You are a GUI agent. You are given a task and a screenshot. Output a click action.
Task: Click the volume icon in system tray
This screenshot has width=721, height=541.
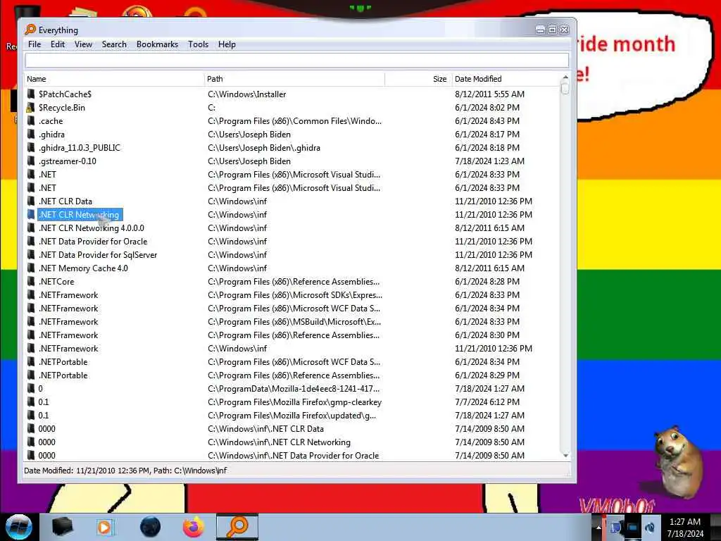coord(650,527)
